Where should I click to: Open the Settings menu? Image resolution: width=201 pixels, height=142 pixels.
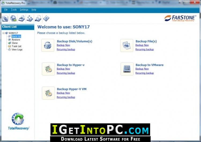24,10
